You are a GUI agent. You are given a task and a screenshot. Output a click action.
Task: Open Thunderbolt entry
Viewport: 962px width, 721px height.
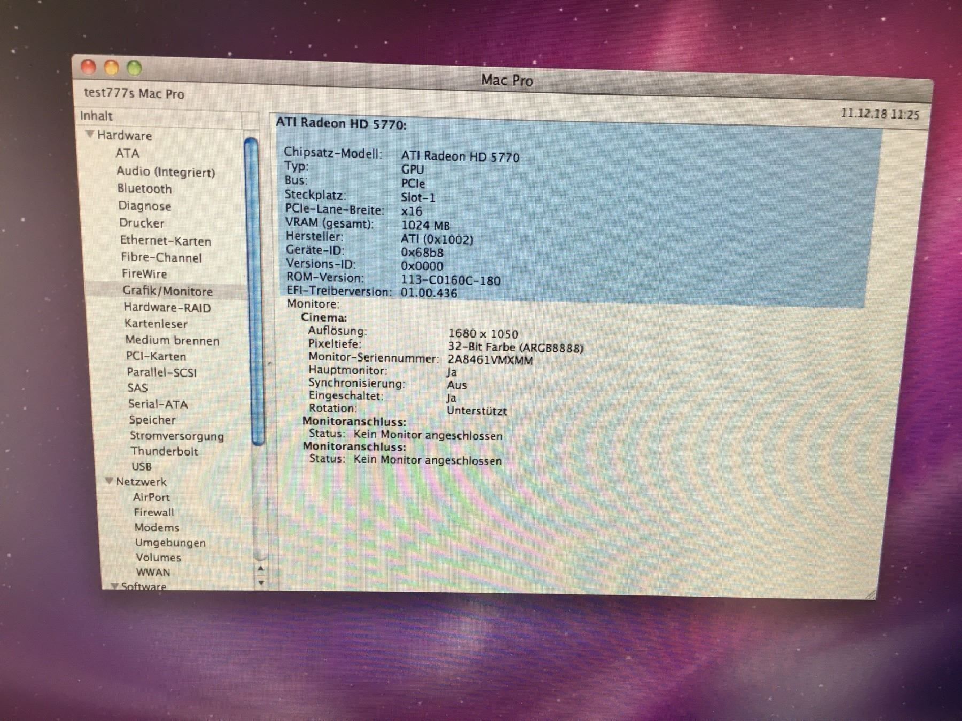[x=165, y=451]
